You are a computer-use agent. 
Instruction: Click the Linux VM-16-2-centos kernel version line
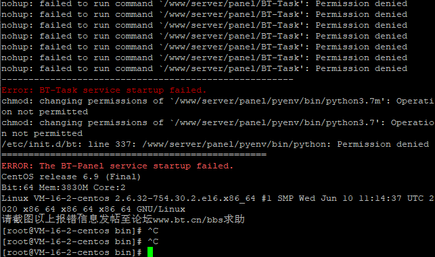coord(218,198)
